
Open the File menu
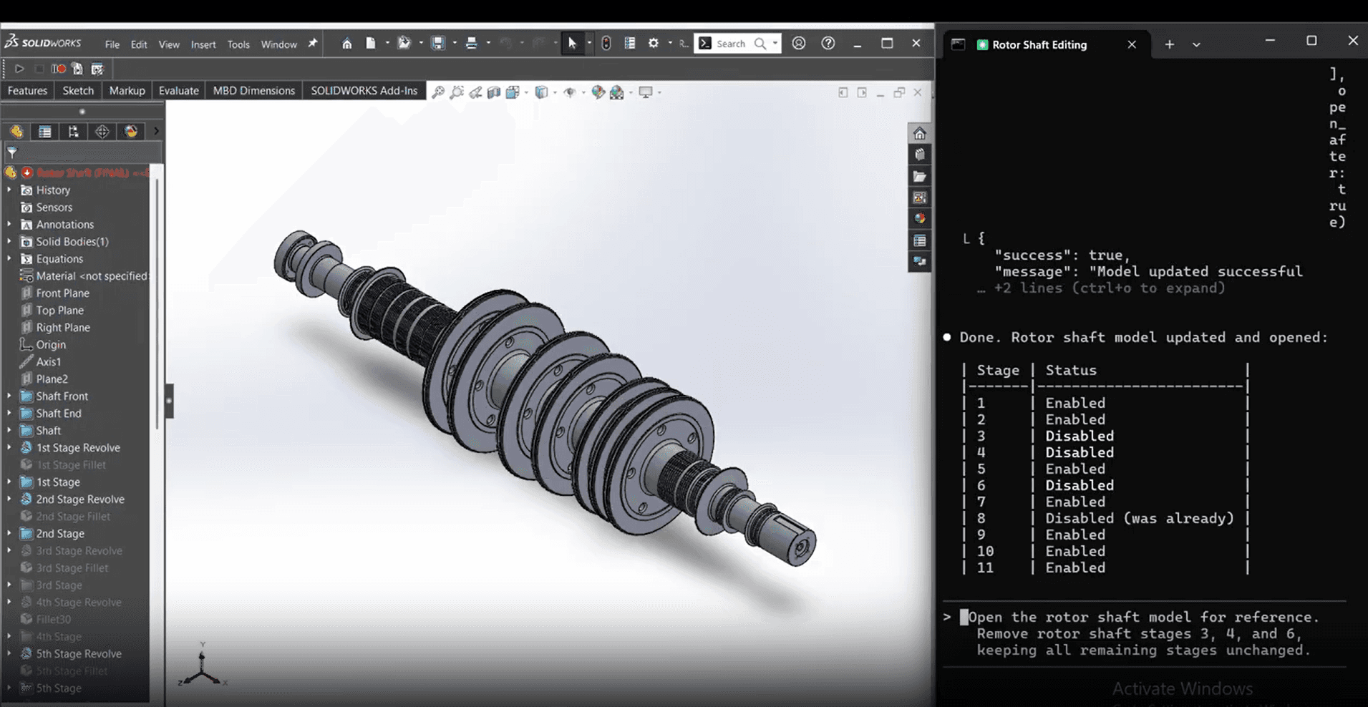tap(112, 44)
